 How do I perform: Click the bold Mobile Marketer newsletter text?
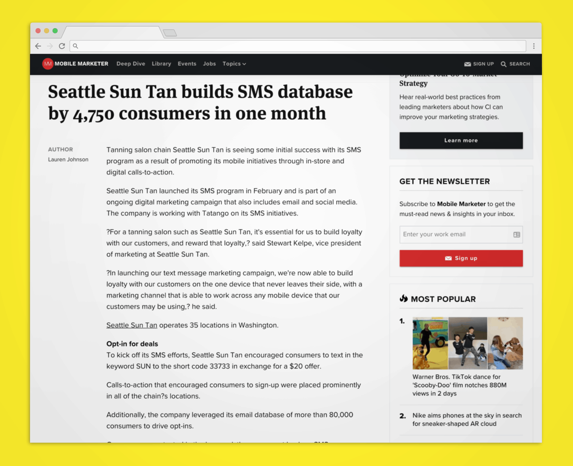click(461, 204)
